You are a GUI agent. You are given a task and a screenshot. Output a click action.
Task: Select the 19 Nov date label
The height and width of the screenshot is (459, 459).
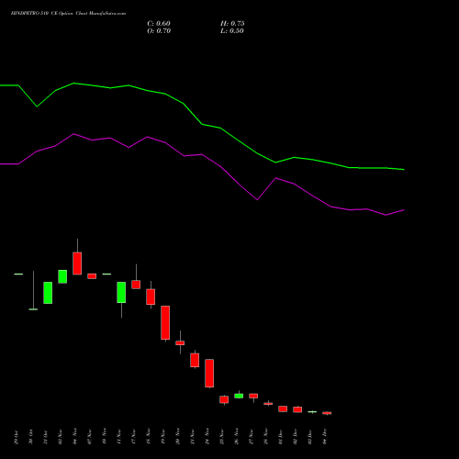pos(163,437)
